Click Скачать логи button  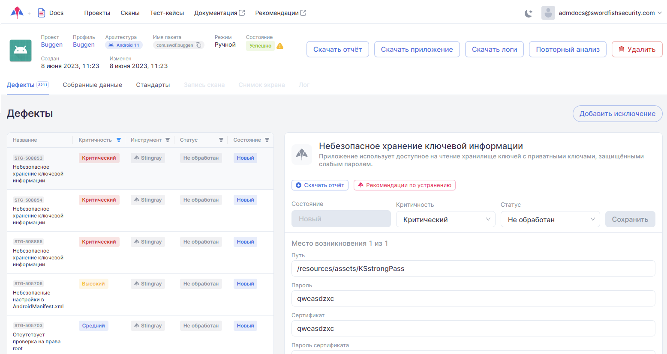(494, 49)
